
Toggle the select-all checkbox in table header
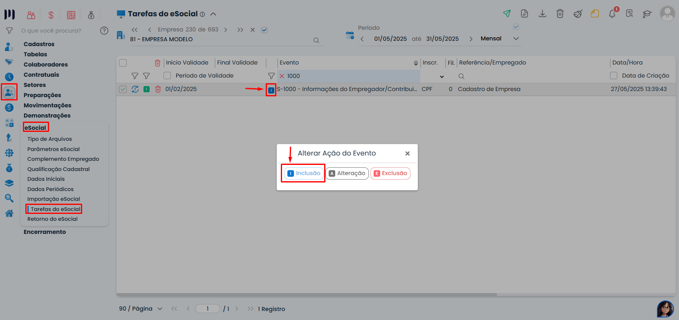tap(123, 63)
